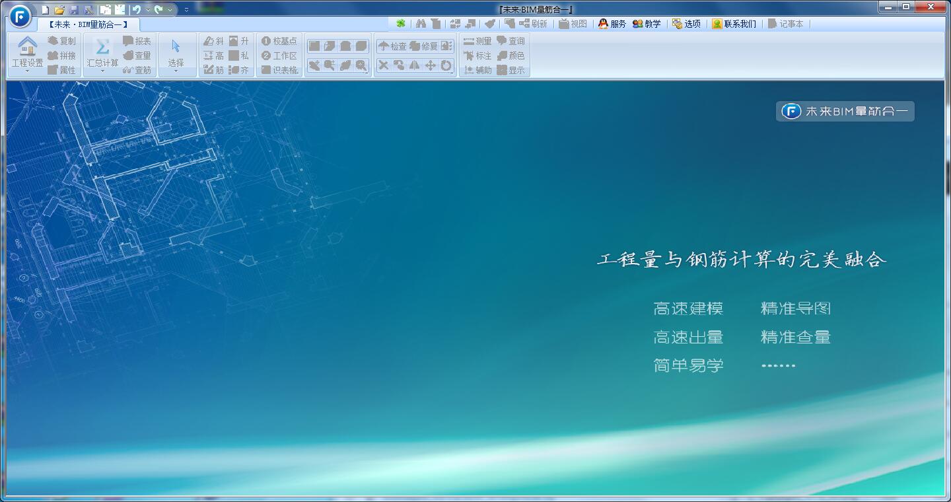Click the 标注 annotation button
The image size is (951, 502).
coord(477,55)
